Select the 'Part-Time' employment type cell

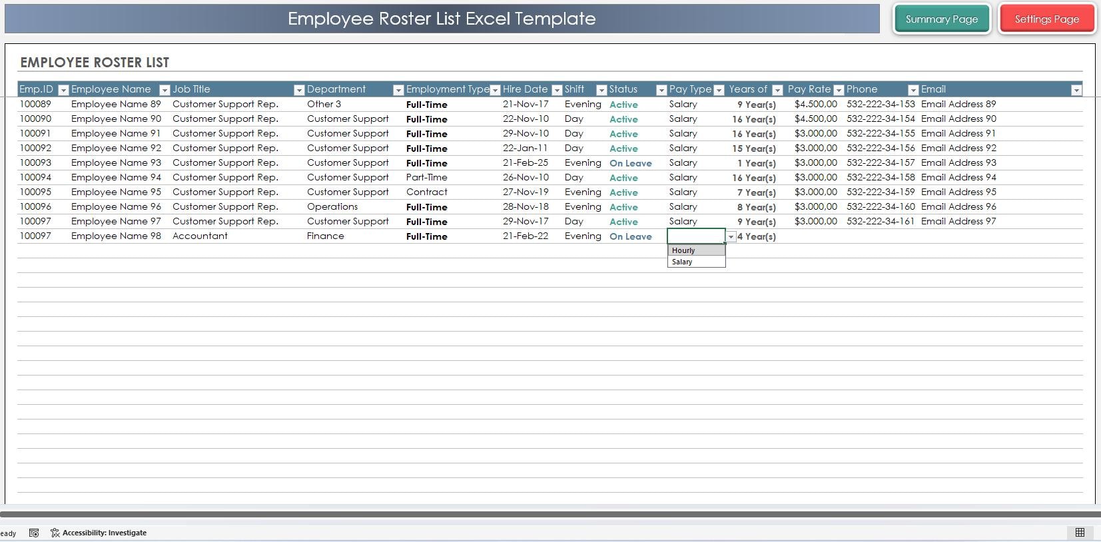[x=427, y=177]
